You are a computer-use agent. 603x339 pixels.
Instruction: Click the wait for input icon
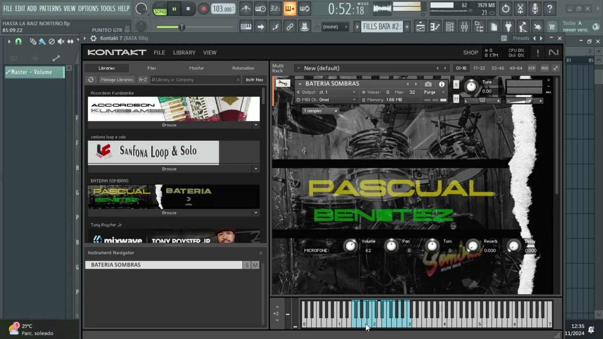click(x=261, y=8)
